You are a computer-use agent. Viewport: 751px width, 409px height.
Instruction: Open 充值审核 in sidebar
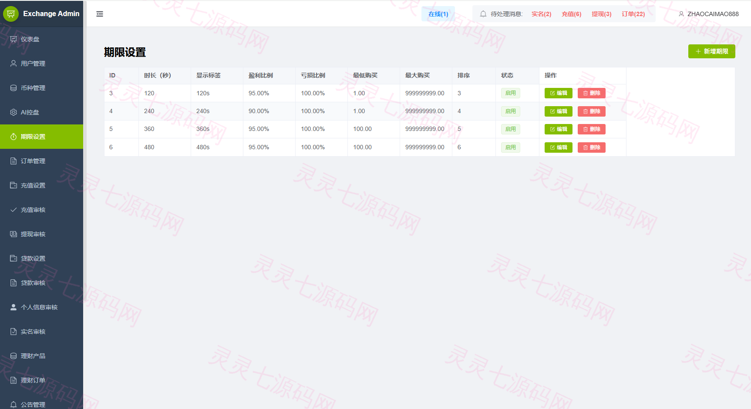[x=41, y=210]
